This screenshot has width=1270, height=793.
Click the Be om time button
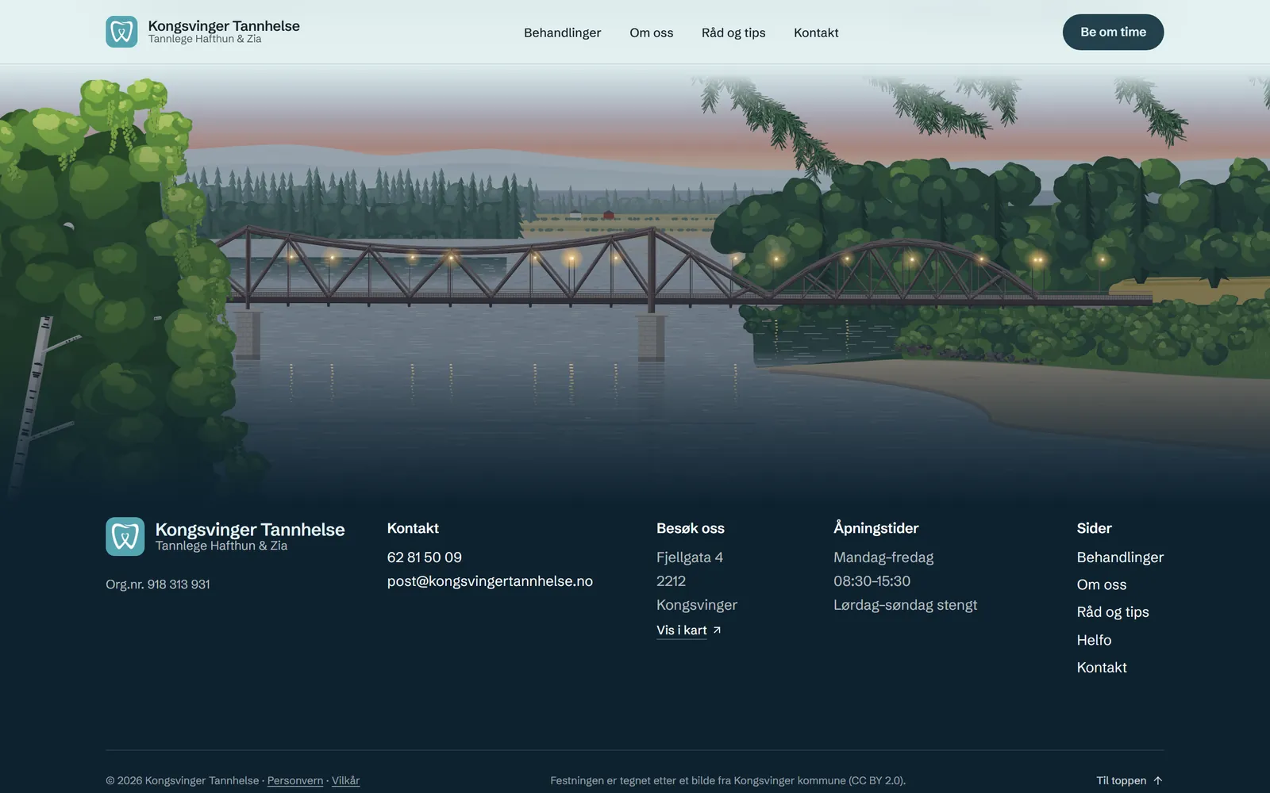click(1113, 32)
